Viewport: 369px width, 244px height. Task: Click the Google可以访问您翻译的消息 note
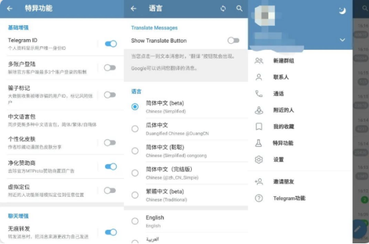click(164, 68)
